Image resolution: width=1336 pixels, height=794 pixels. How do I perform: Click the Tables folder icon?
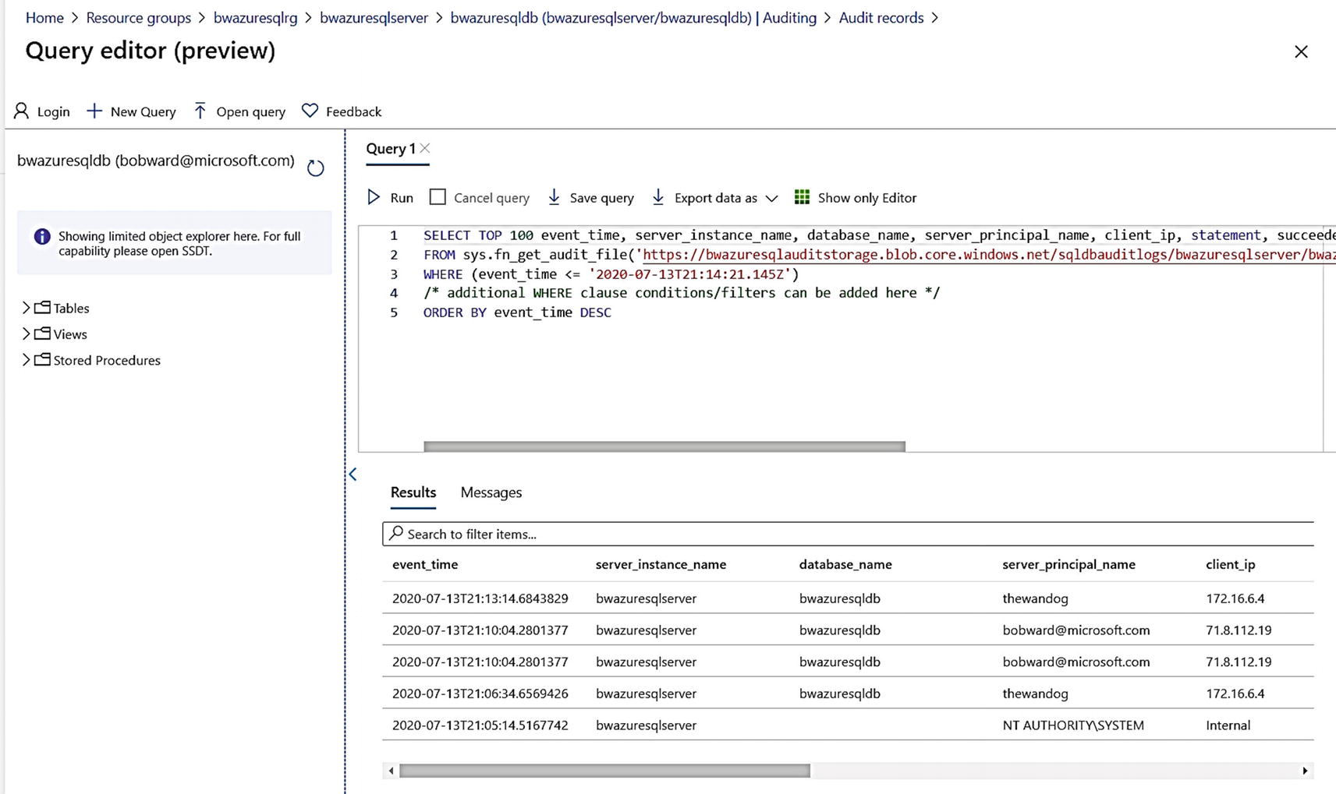42,307
